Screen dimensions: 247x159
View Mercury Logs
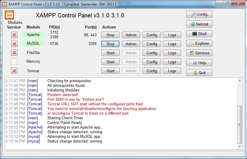pos(172,62)
